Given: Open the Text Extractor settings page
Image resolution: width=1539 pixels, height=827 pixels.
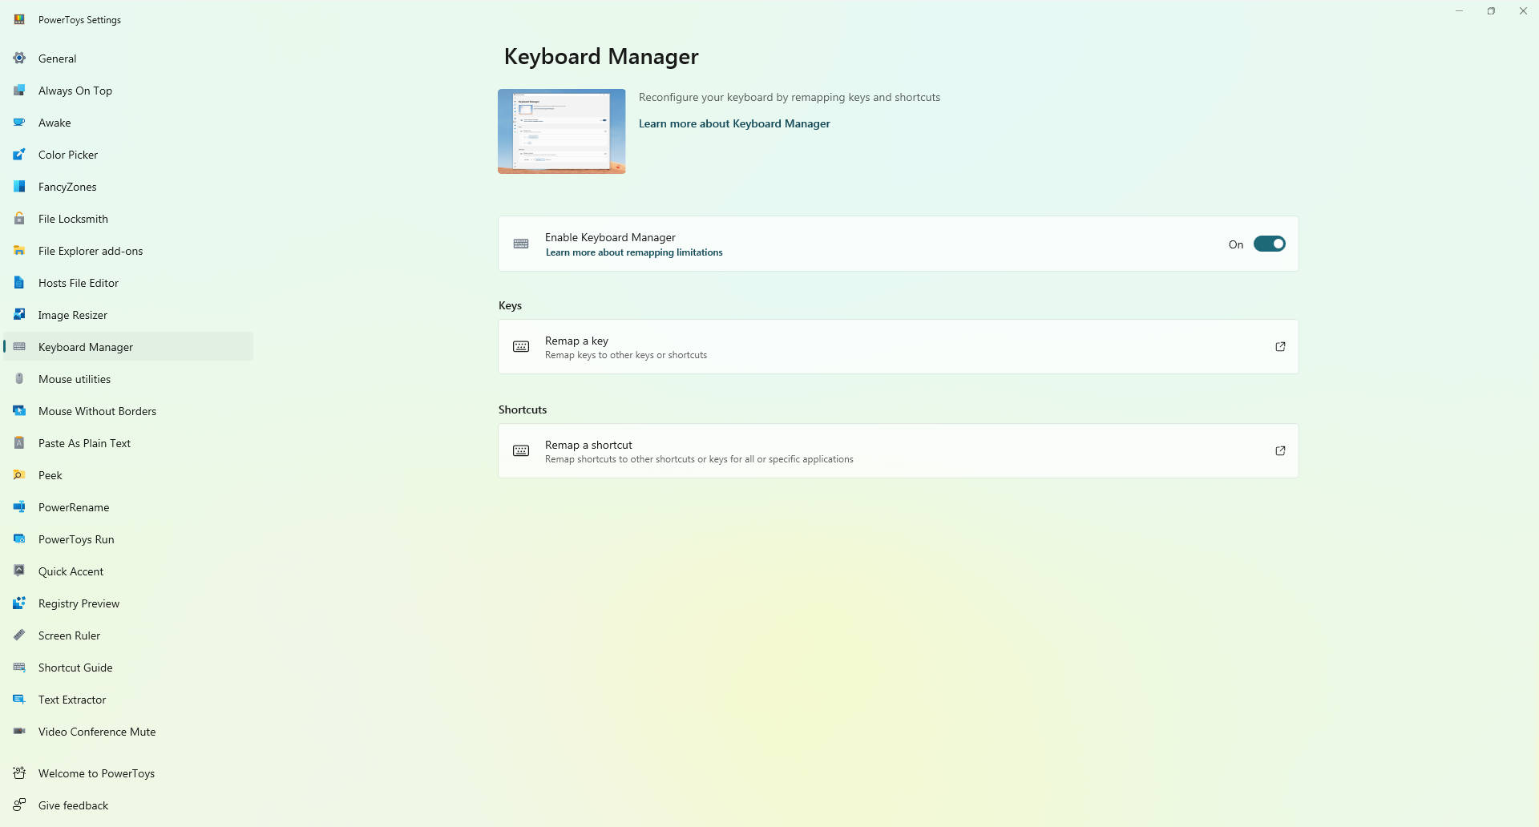Looking at the screenshot, I should coord(72,700).
